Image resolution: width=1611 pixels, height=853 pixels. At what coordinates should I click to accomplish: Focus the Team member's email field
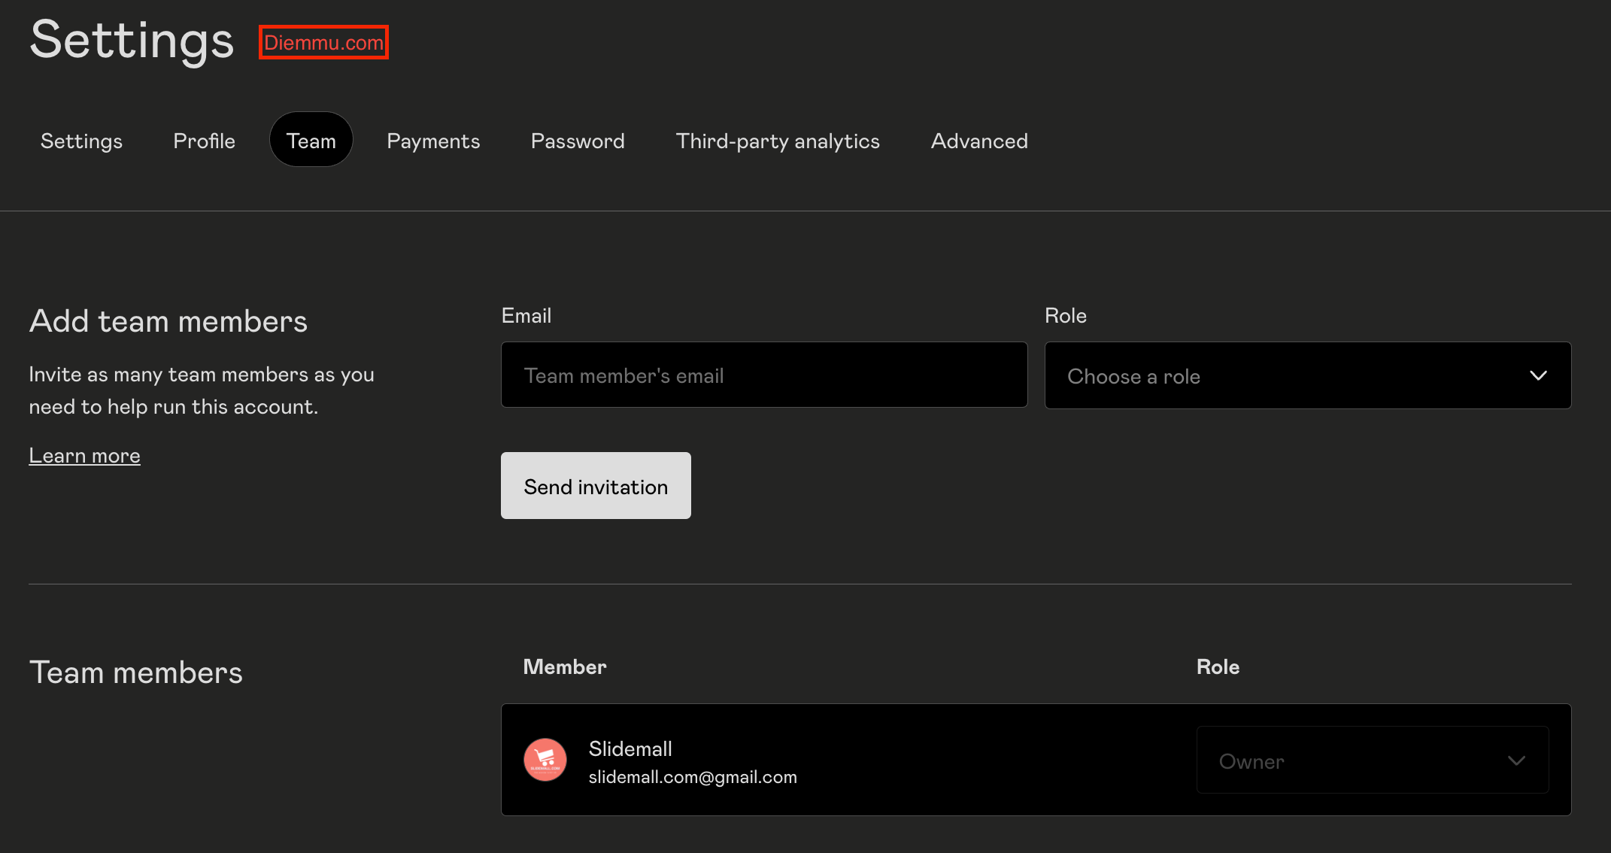pyautogui.click(x=764, y=375)
